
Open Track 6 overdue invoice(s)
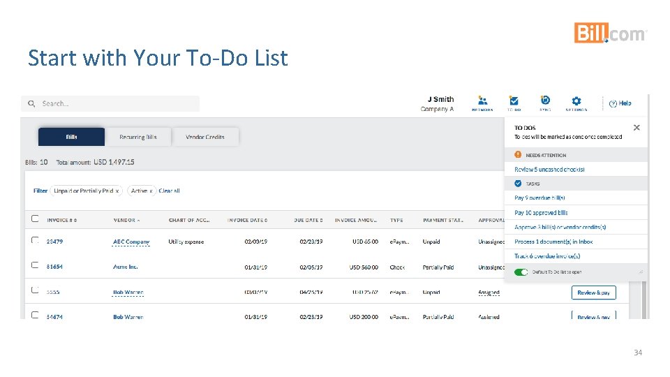547,256
